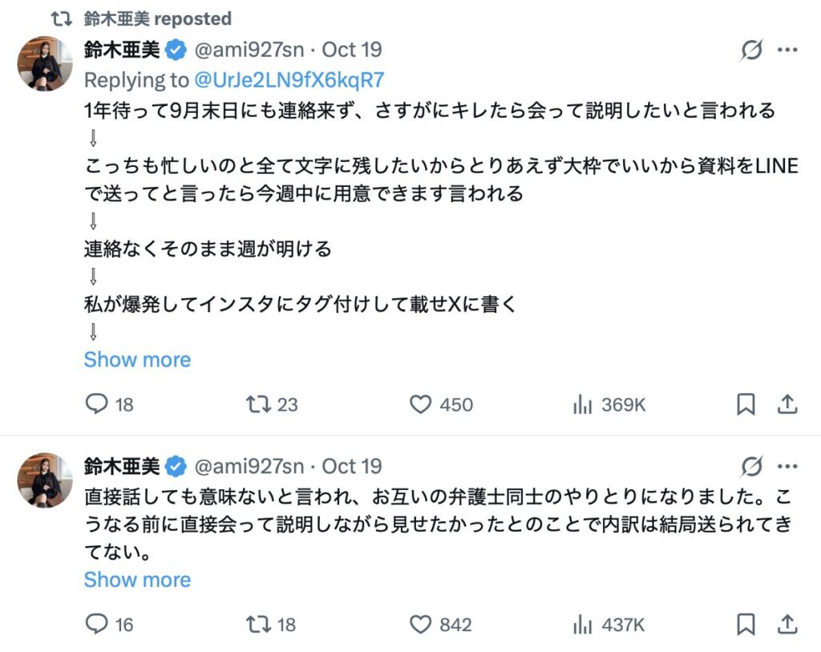
Task: Like the first post with 450 likes
Action: point(421,405)
